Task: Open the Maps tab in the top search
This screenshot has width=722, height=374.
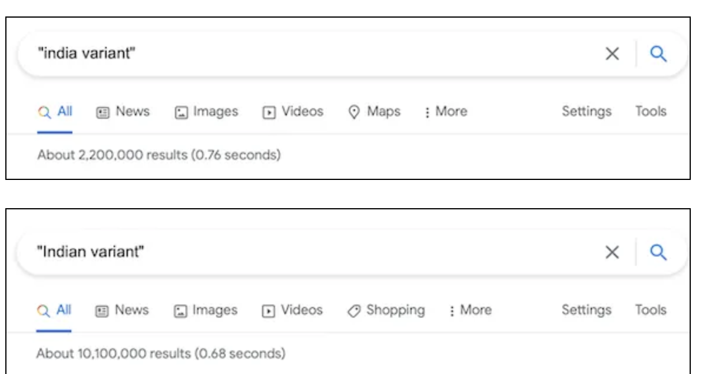Action: [x=375, y=112]
